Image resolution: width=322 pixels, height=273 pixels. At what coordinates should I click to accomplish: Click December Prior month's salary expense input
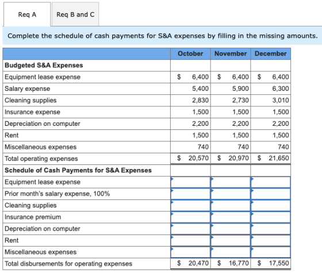coord(270,194)
